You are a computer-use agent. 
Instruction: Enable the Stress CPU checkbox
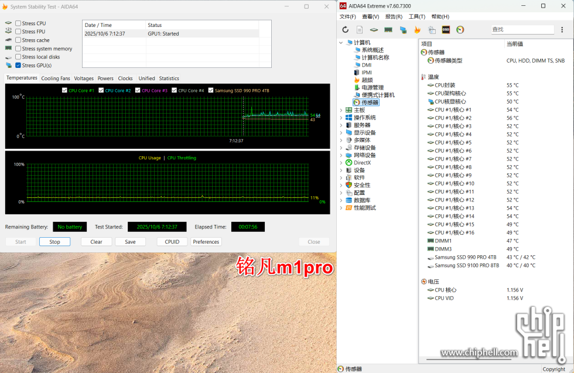point(18,23)
